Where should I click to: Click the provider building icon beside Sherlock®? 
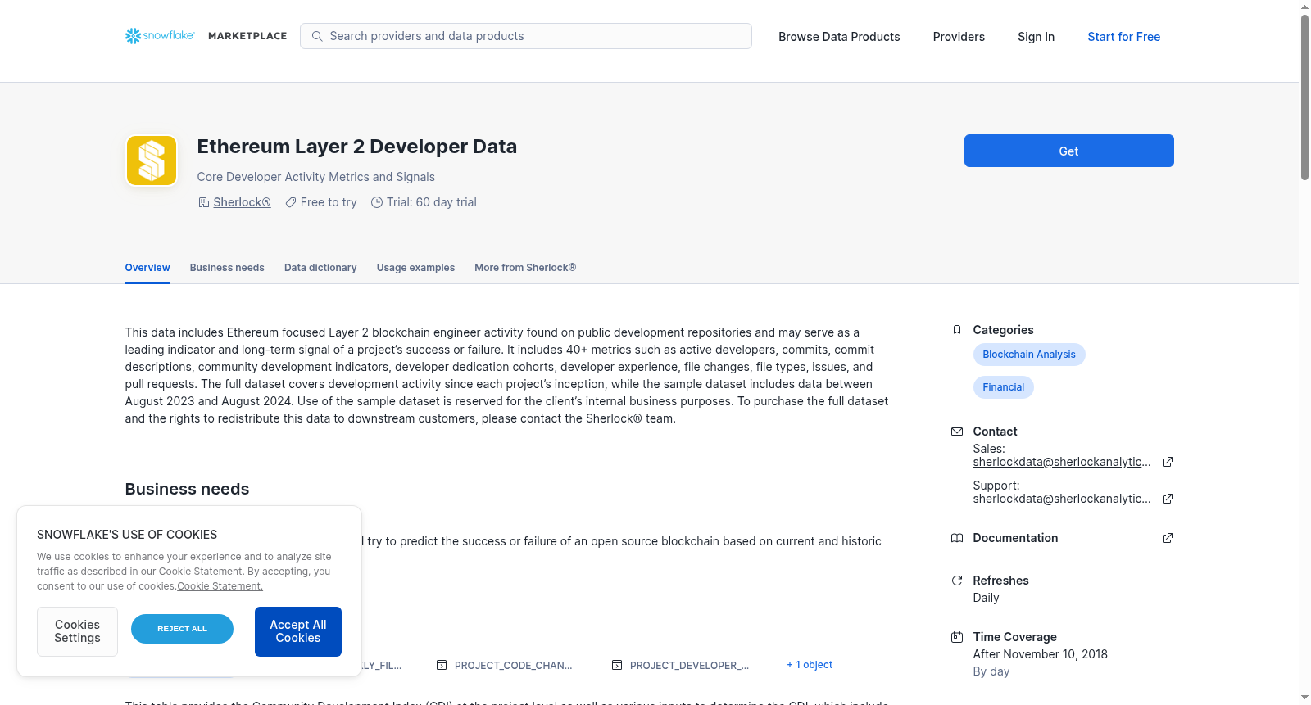(204, 202)
